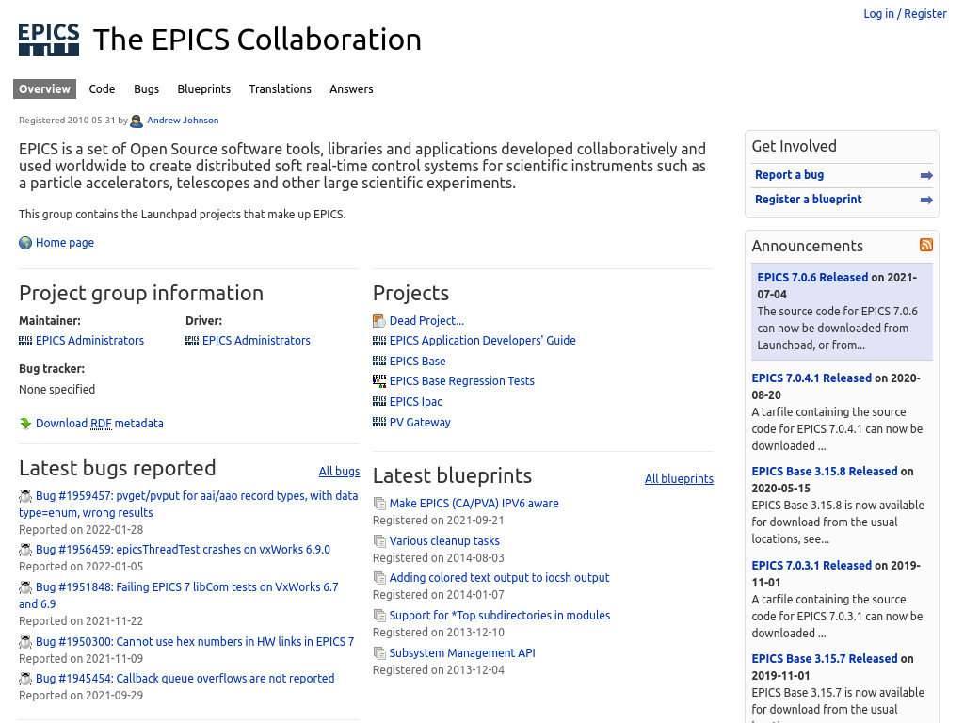This screenshot has height=723, width=964.
Task: Open the Bugs tab
Action: tap(146, 89)
